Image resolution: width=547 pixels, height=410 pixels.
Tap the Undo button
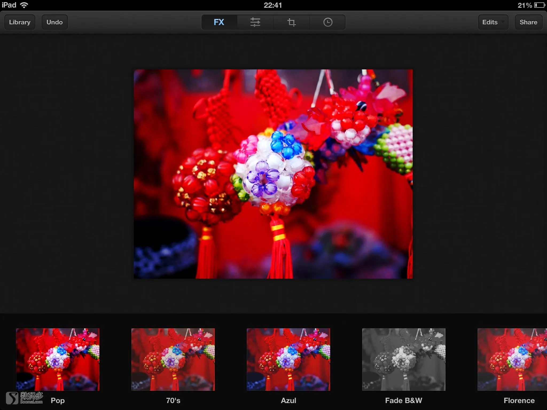[x=54, y=22]
